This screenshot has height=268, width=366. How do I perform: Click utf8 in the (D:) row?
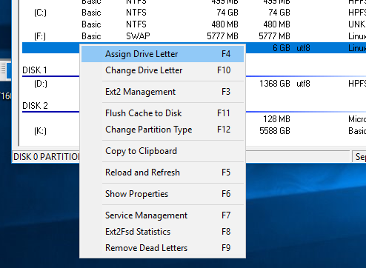[303, 84]
